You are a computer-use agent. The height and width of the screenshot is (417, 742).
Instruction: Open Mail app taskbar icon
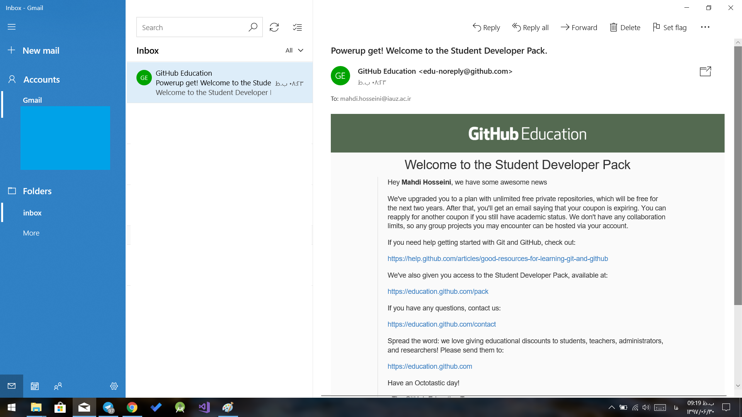pos(84,407)
